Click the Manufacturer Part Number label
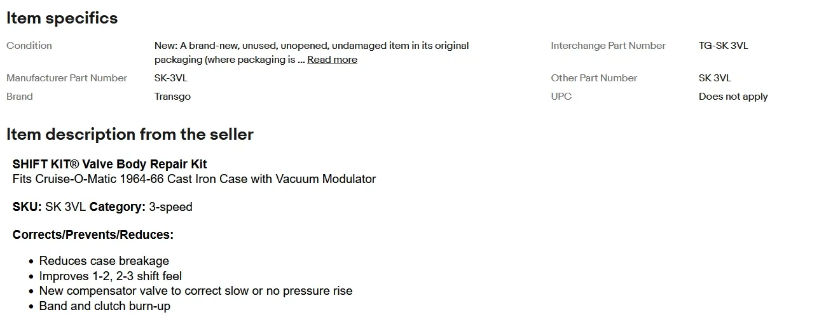 click(67, 78)
